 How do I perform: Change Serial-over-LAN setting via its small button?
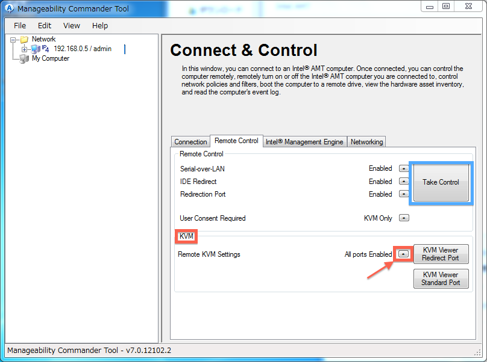(404, 168)
